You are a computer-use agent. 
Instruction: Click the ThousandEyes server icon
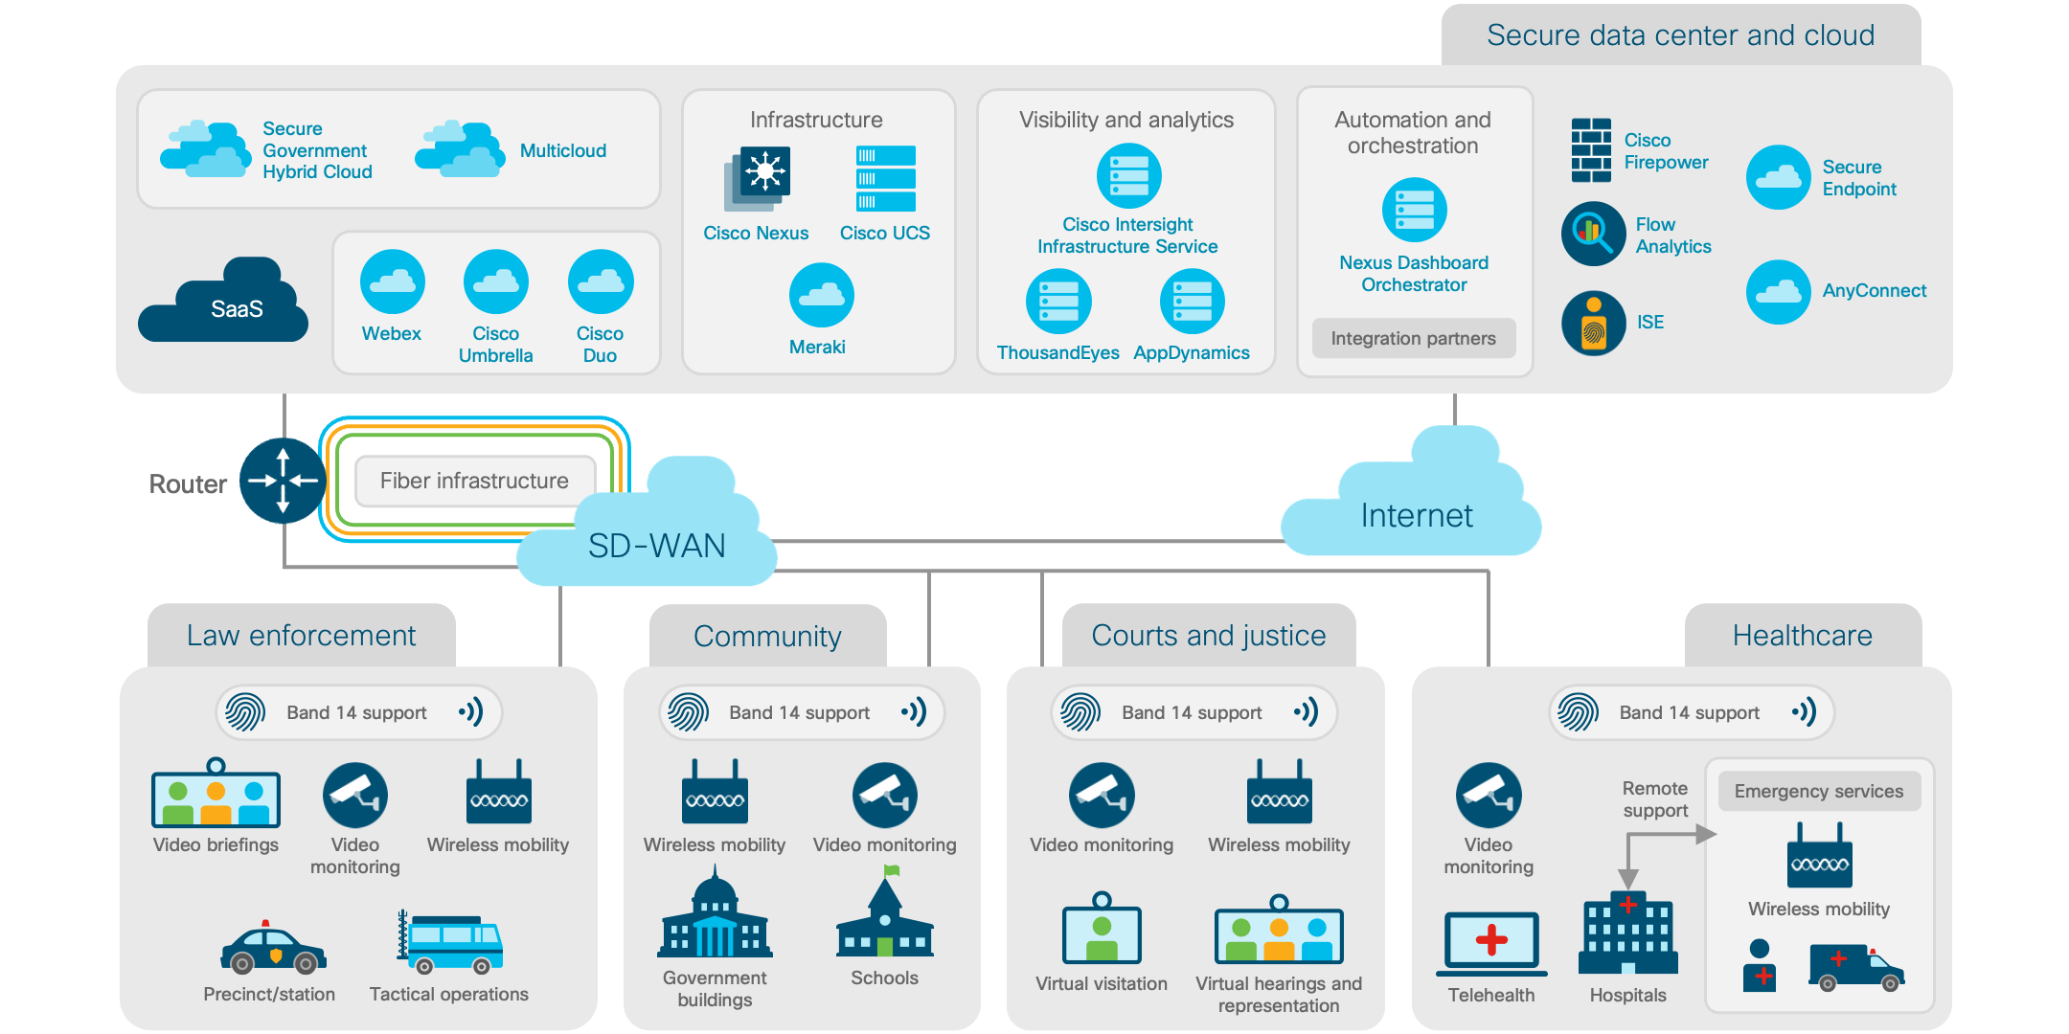tap(1058, 302)
